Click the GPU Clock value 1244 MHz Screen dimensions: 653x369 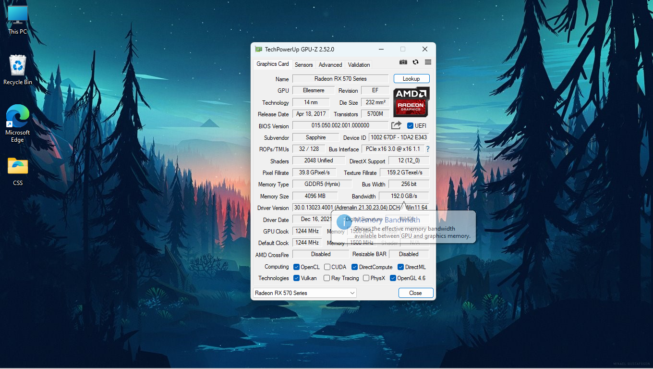click(307, 231)
